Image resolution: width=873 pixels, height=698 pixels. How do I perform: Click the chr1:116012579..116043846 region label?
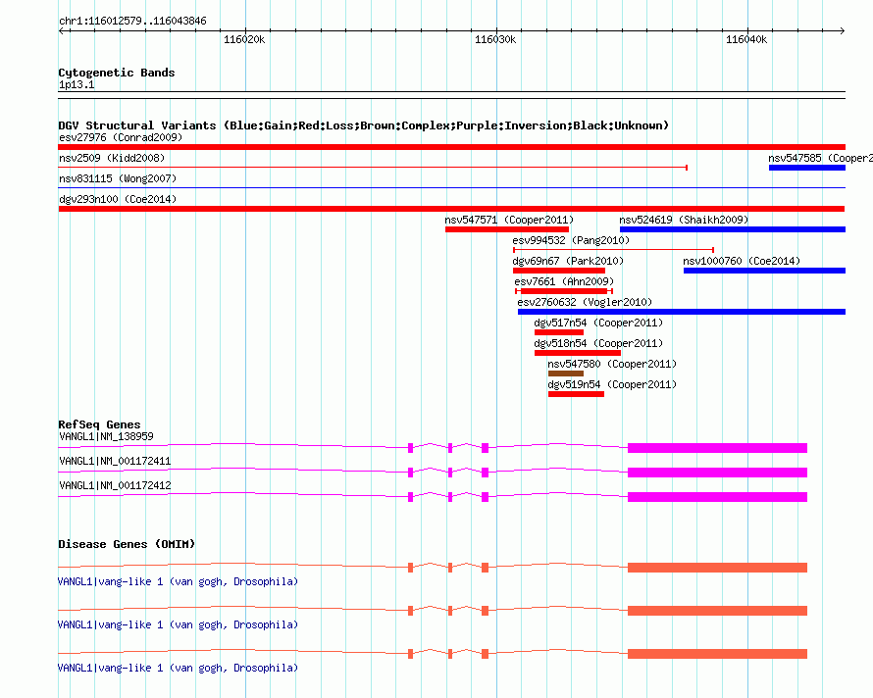click(132, 21)
